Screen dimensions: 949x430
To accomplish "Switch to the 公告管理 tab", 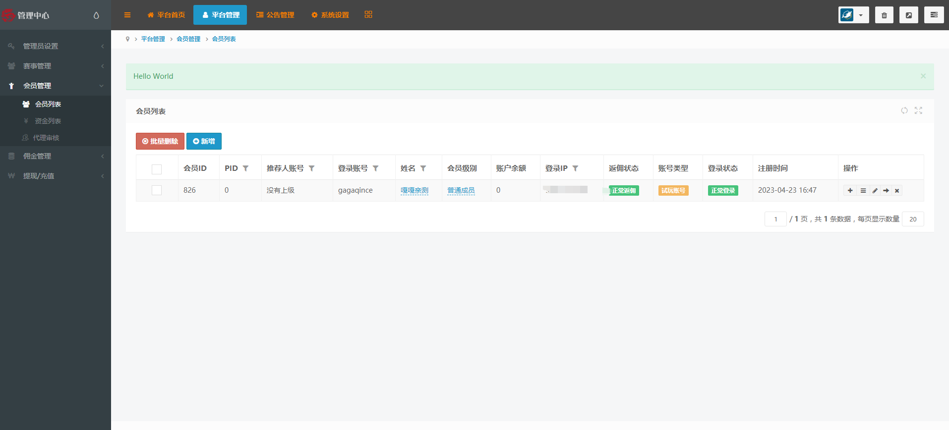I will tap(275, 15).
